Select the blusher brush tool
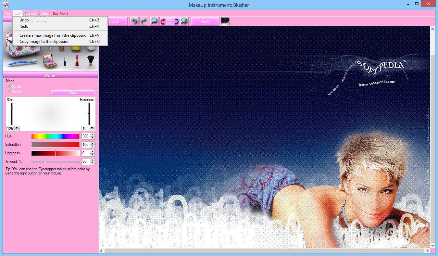 coord(91,61)
